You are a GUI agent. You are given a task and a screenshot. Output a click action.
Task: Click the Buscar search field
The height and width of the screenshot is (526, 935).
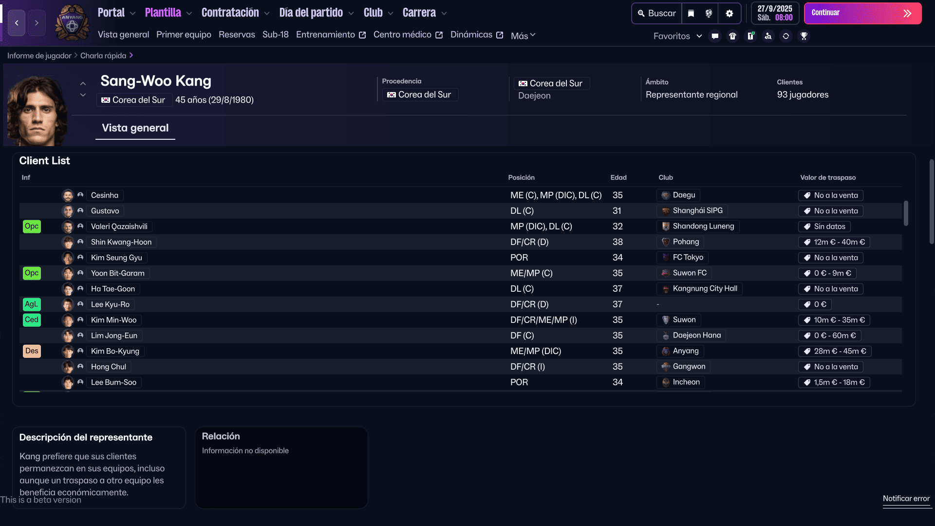pyautogui.click(x=657, y=14)
